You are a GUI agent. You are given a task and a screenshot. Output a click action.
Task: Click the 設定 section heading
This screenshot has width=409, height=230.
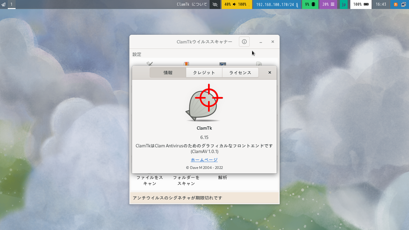pyautogui.click(x=137, y=55)
